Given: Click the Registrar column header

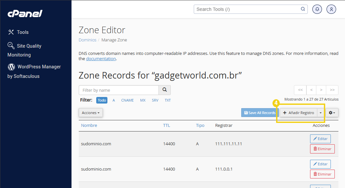Looking at the screenshot, I should pos(224,125).
